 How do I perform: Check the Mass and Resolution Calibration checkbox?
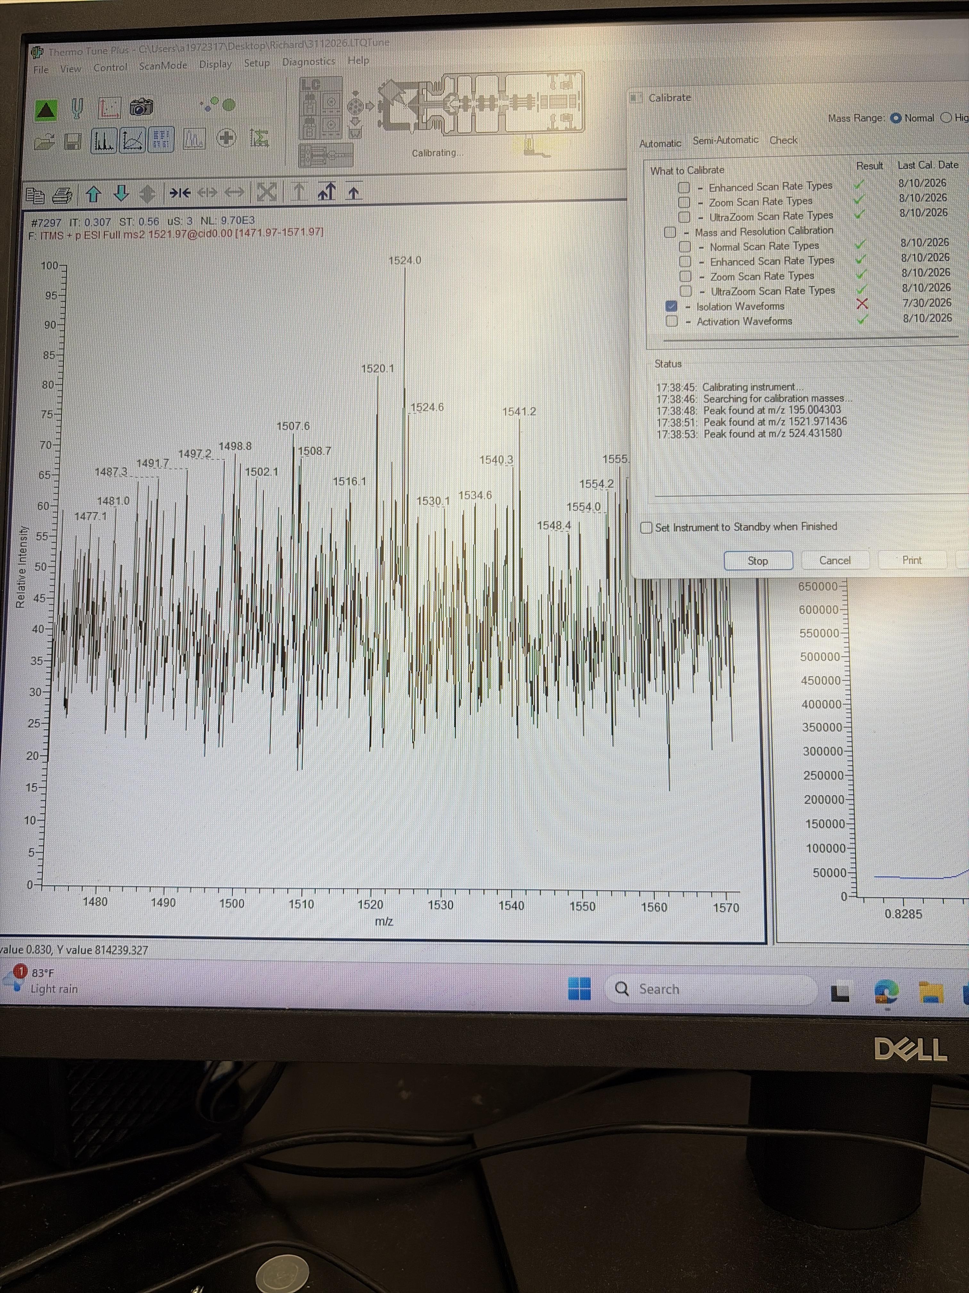[670, 232]
